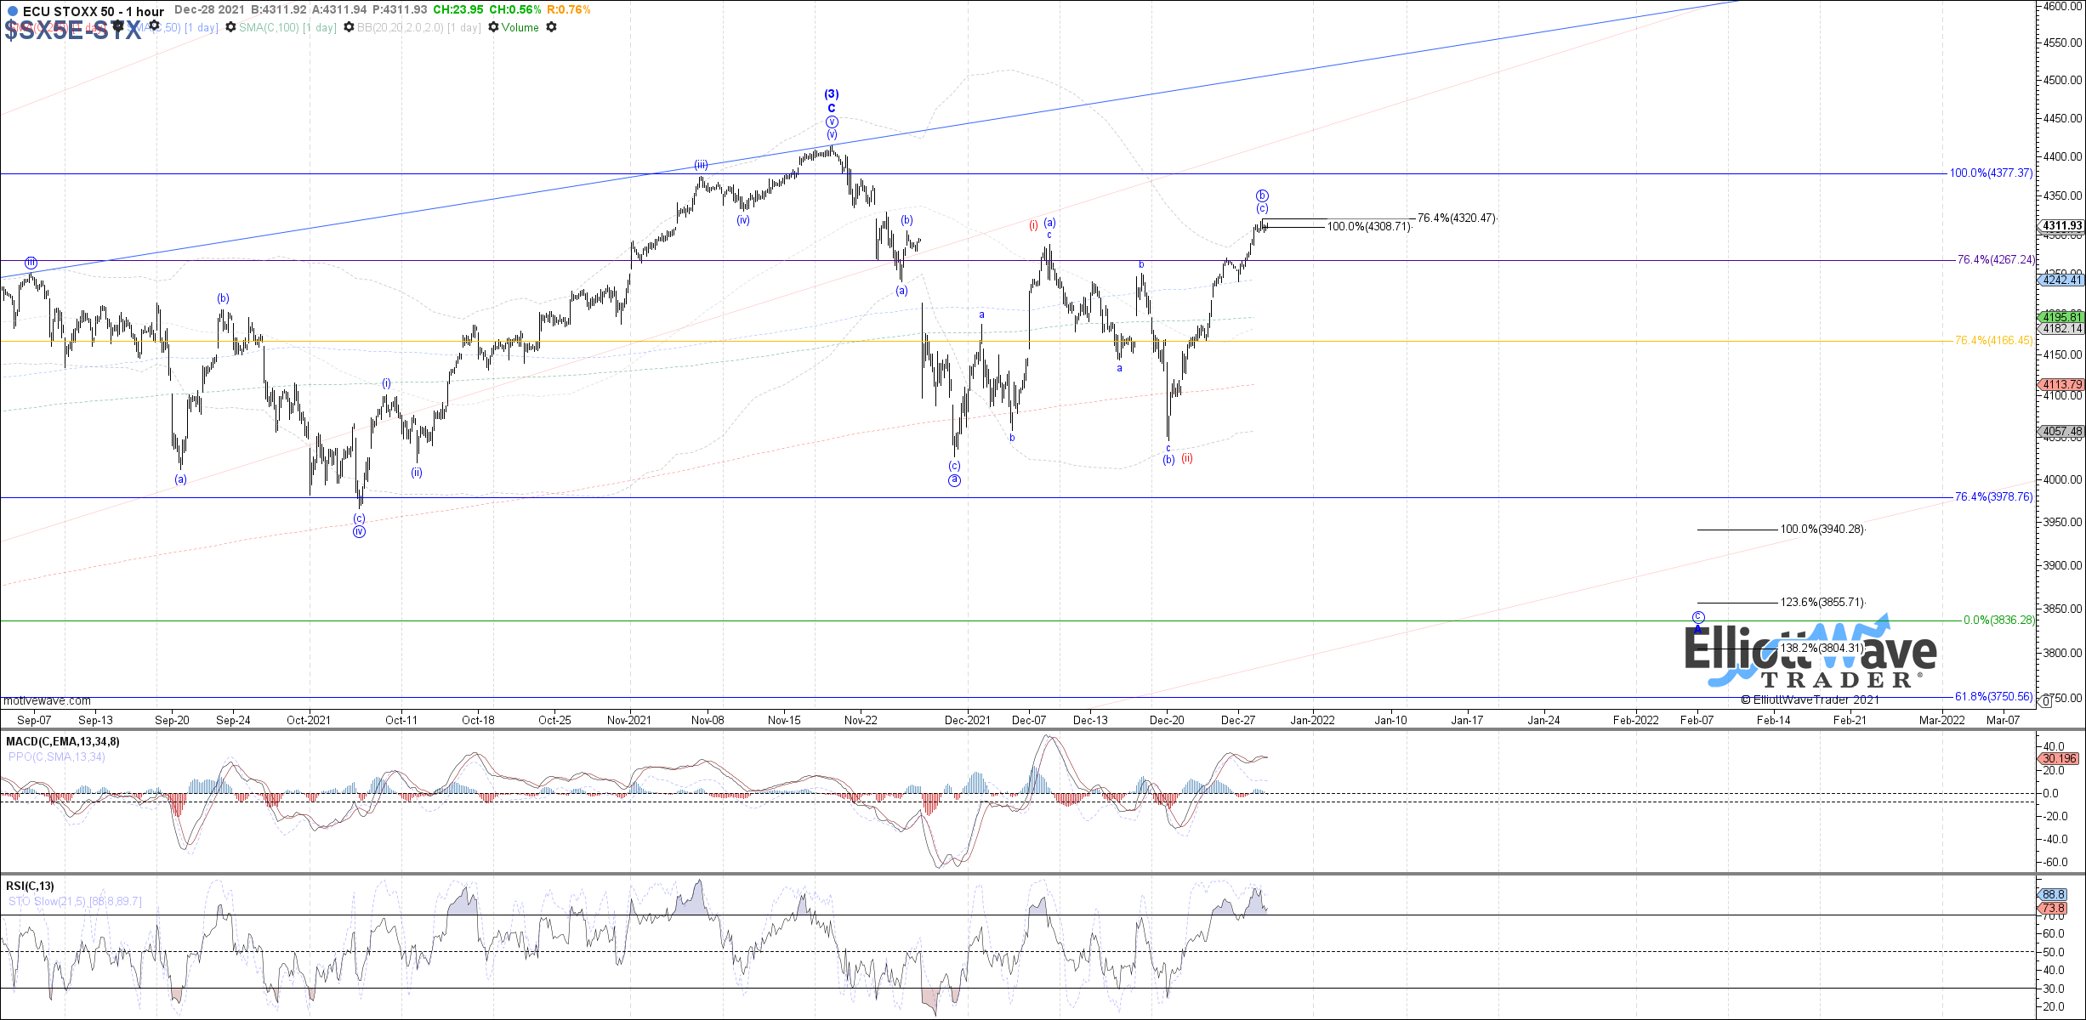Select the Volume study label
This screenshot has height=1020, width=2086.
pos(520,27)
